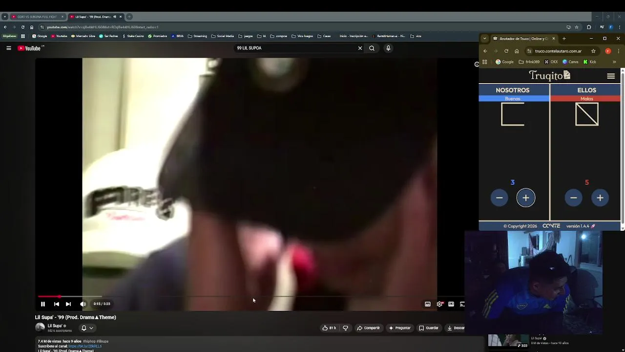Open the Kick bookmark

point(590,62)
